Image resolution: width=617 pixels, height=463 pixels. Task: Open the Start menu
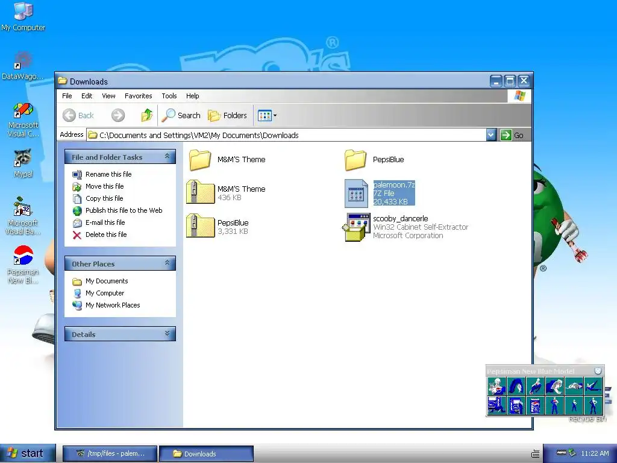28,453
